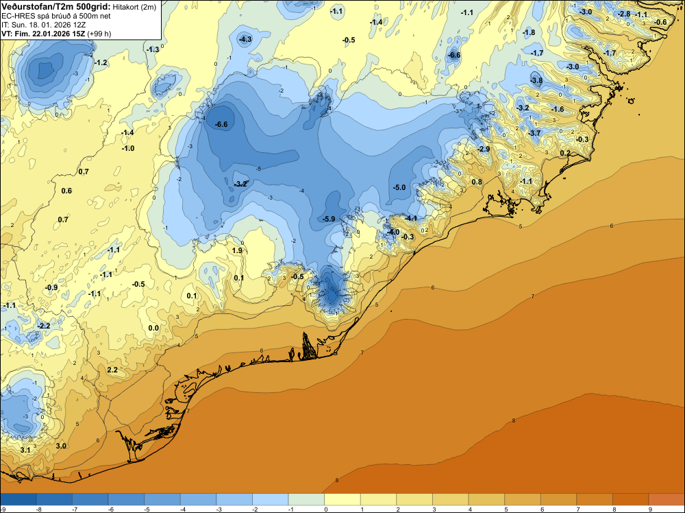Click the temperature value -1.0 on the map

point(128,148)
